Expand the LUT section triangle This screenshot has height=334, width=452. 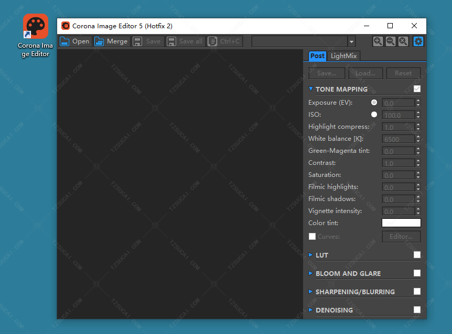[x=310, y=255]
